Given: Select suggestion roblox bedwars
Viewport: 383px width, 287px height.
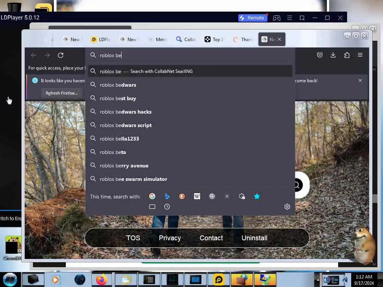Looking at the screenshot, I should pyautogui.click(x=190, y=85).
